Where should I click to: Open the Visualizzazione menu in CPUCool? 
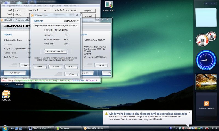pos(41,5)
